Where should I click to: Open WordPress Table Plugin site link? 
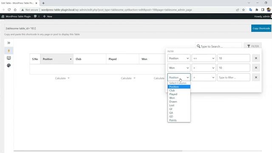[16, 16]
